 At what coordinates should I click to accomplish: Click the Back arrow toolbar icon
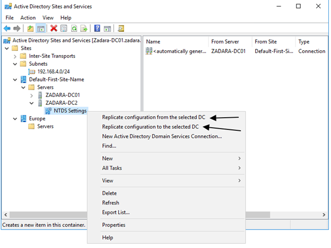[7, 28]
